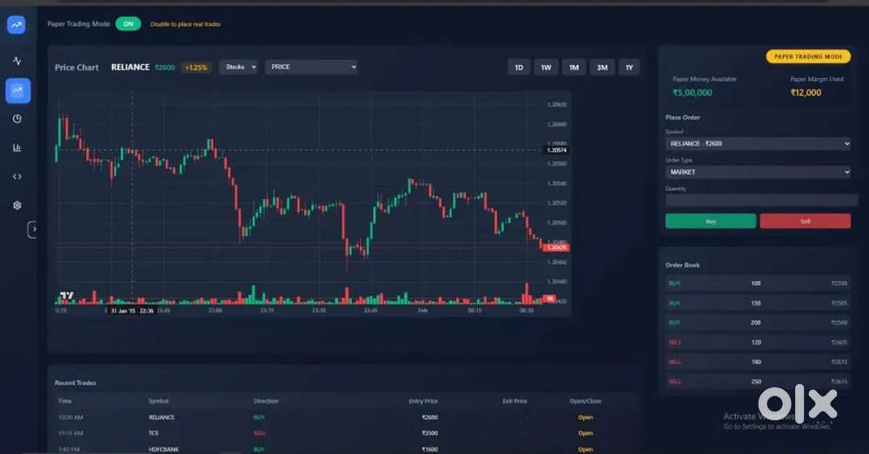Expand the sidebar with the arrow handle
This screenshot has width=869, height=454.
click(33, 229)
